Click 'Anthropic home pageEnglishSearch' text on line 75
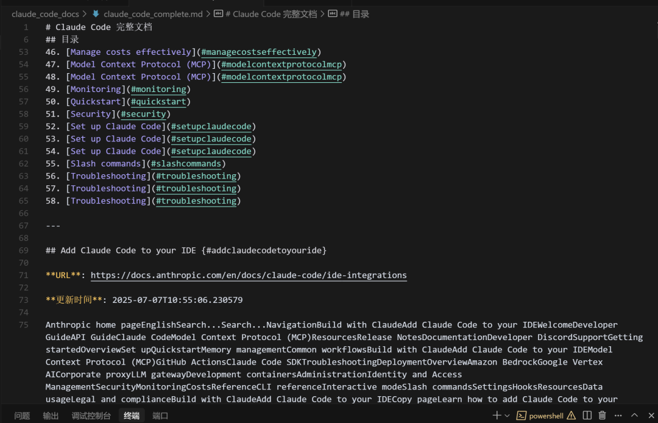658x423 pixels. (126, 325)
